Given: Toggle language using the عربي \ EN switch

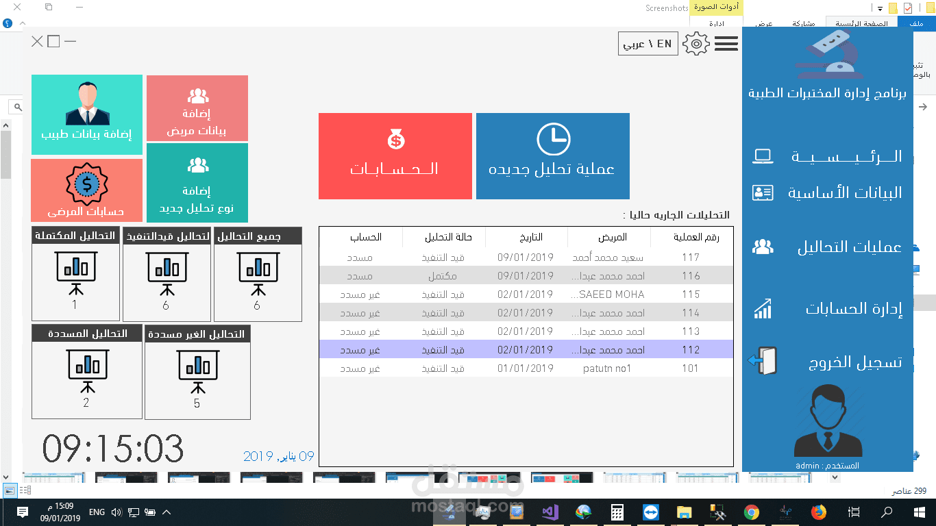Looking at the screenshot, I should click(x=647, y=43).
